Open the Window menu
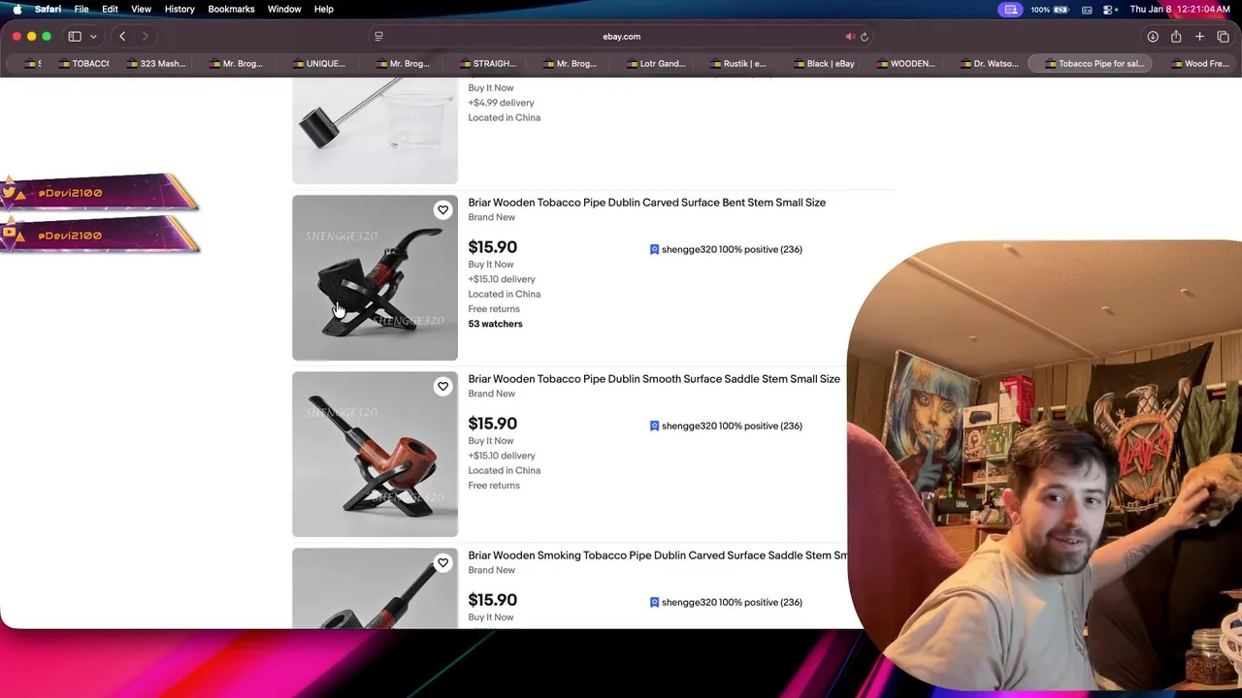1242x698 pixels. (284, 9)
